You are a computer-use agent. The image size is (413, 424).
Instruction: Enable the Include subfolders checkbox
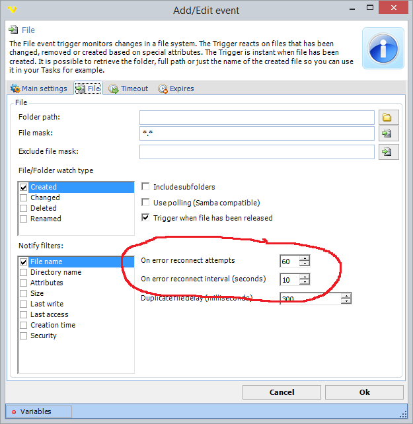pos(146,187)
